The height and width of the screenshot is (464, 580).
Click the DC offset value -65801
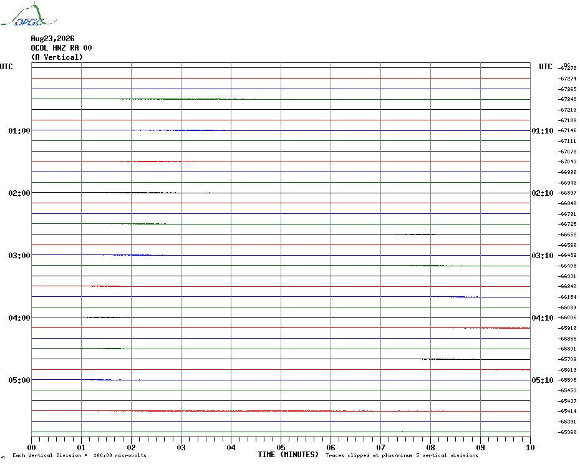pos(567,349)
